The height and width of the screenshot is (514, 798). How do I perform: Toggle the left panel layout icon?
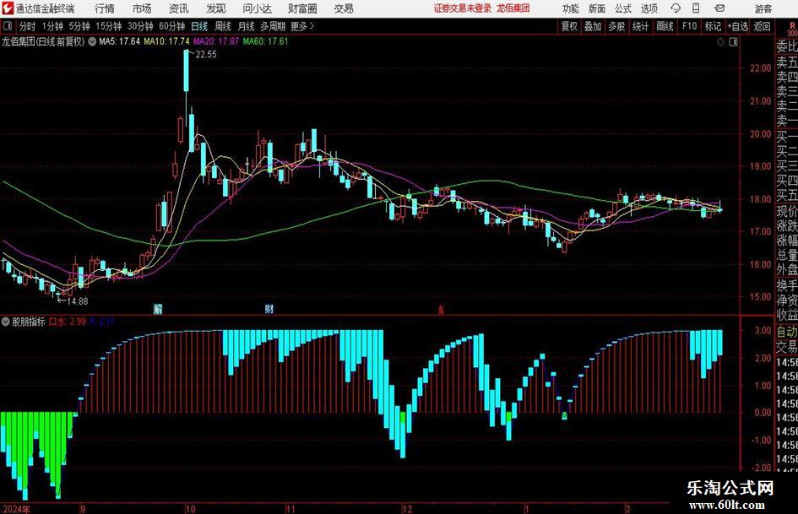pos(7,26)
